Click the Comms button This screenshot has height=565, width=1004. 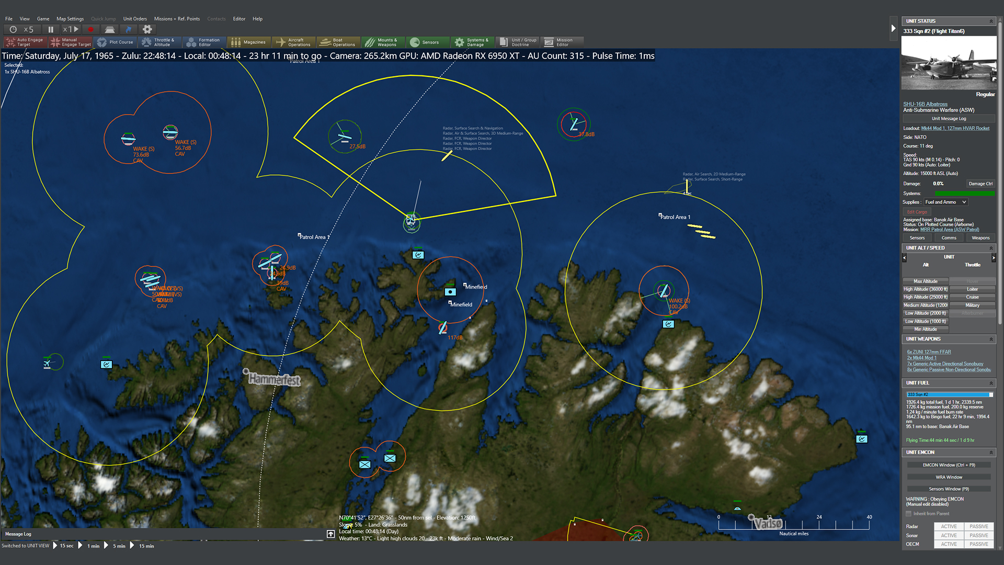point(949,238)
